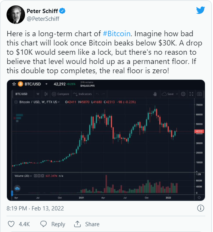Viewport: 213px width, 232px height.
Task: Select candlestick chart style icon
Action: click(x=46, y=94)
